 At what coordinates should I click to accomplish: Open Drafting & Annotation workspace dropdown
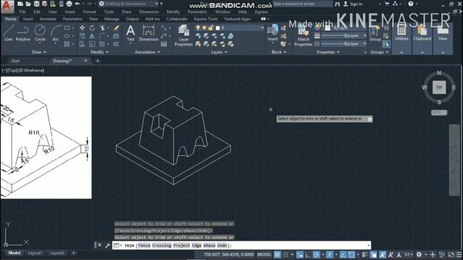129,4
